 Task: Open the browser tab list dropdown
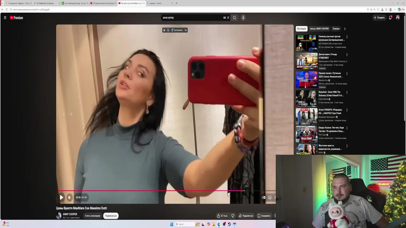tap(3, 3)
